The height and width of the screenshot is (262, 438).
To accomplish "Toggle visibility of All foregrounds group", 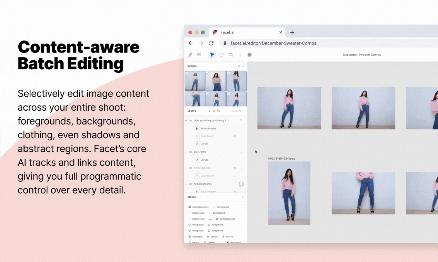I will (235, 168).
